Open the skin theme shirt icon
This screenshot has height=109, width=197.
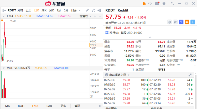coord(164,3)
